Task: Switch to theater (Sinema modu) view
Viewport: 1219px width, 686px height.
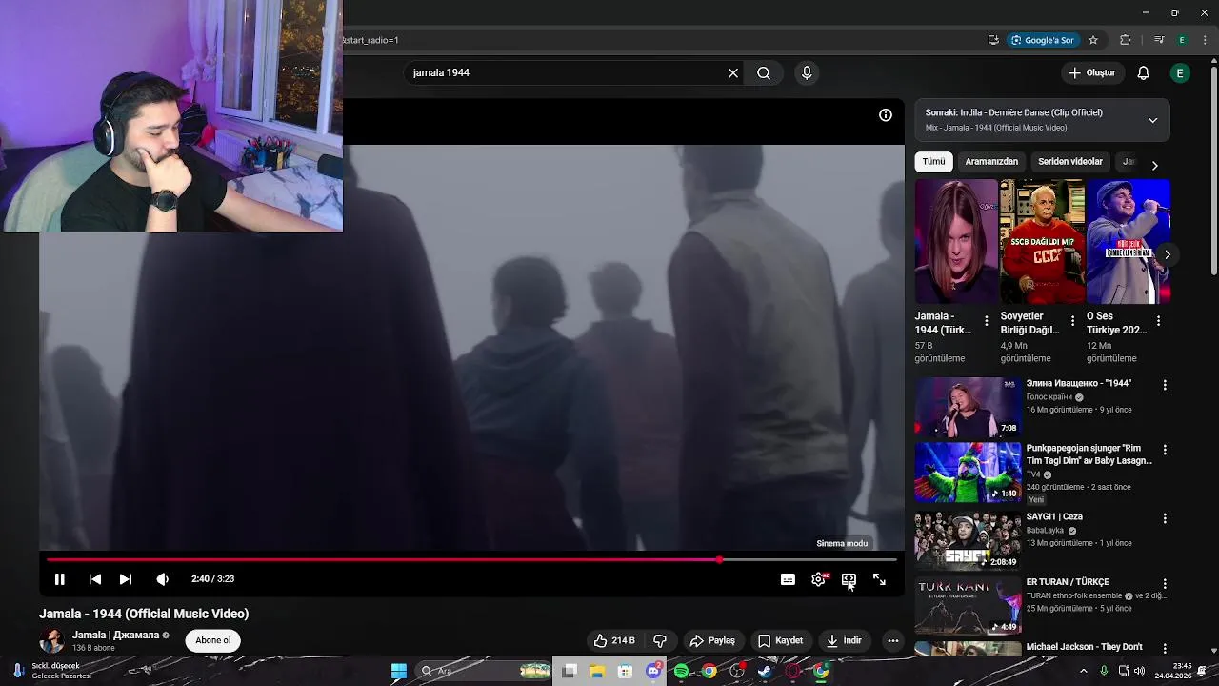Action: [849, 579]
